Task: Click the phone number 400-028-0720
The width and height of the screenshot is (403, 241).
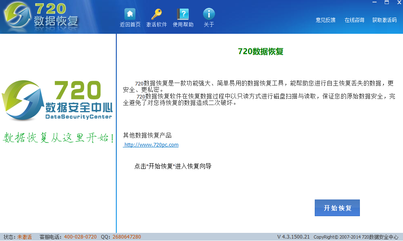Action: pos(80,237)
